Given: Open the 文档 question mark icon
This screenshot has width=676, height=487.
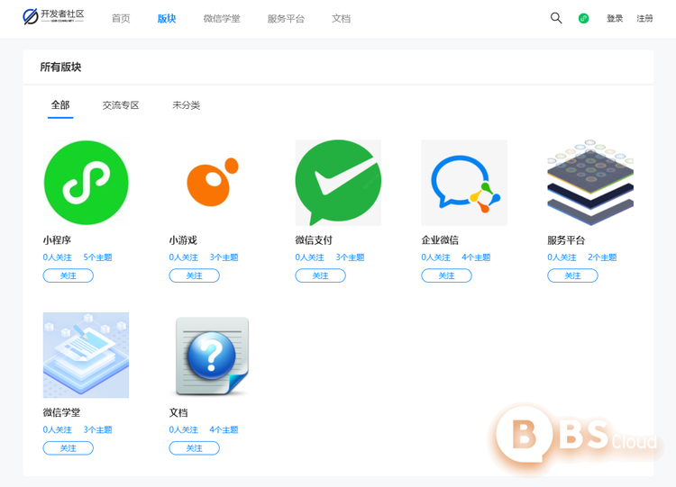Looking at the screenshot, I should (x=212, y=356).
